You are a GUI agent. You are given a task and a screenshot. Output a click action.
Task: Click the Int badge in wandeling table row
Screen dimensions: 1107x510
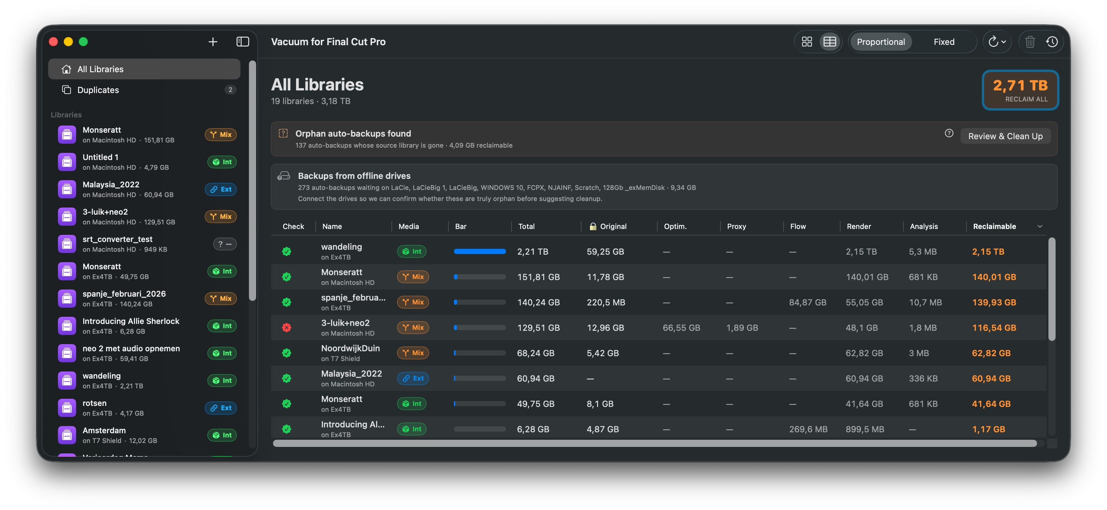pos(411,252)
